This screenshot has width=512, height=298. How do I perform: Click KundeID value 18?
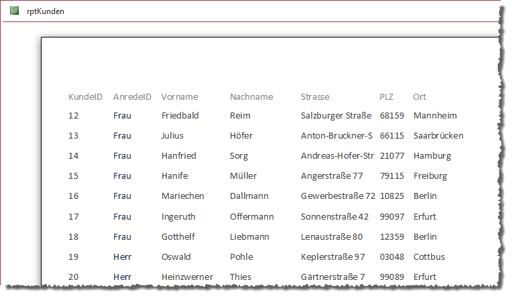coord(74,237)
